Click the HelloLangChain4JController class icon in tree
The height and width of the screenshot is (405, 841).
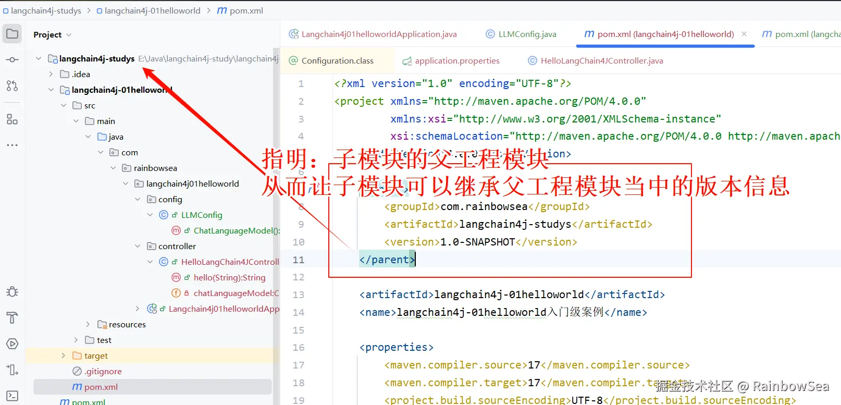tap(163, 262)
